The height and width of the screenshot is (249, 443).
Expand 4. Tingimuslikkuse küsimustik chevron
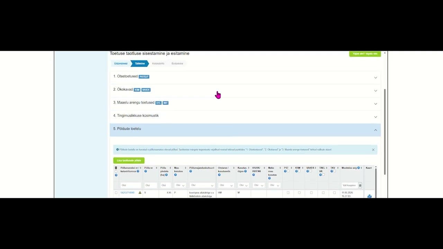[x=376, y=117]
